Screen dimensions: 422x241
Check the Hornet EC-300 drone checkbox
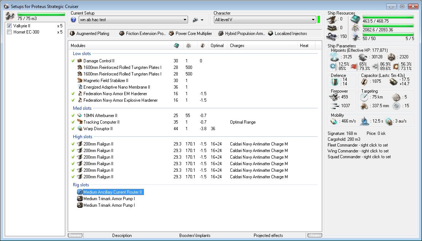[9, 32]
